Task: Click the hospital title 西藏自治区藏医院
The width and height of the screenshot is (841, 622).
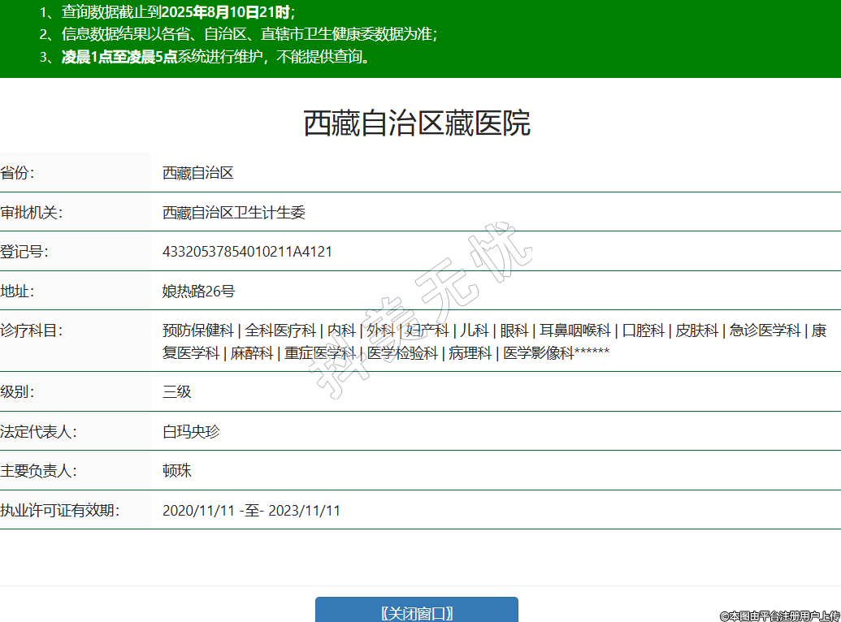Action: 417,123
